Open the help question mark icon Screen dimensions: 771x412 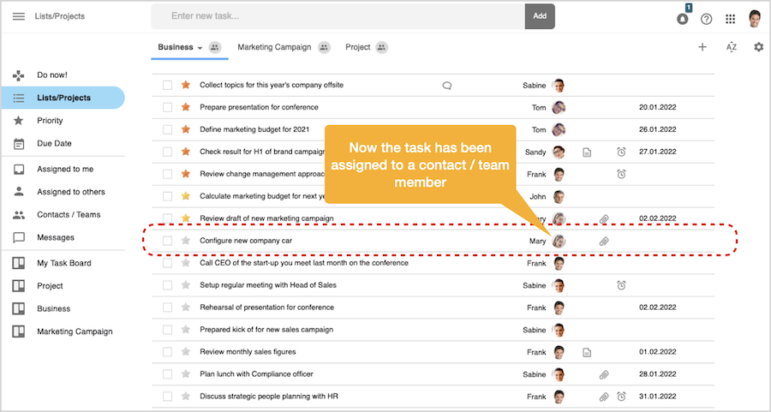(706, 19)
